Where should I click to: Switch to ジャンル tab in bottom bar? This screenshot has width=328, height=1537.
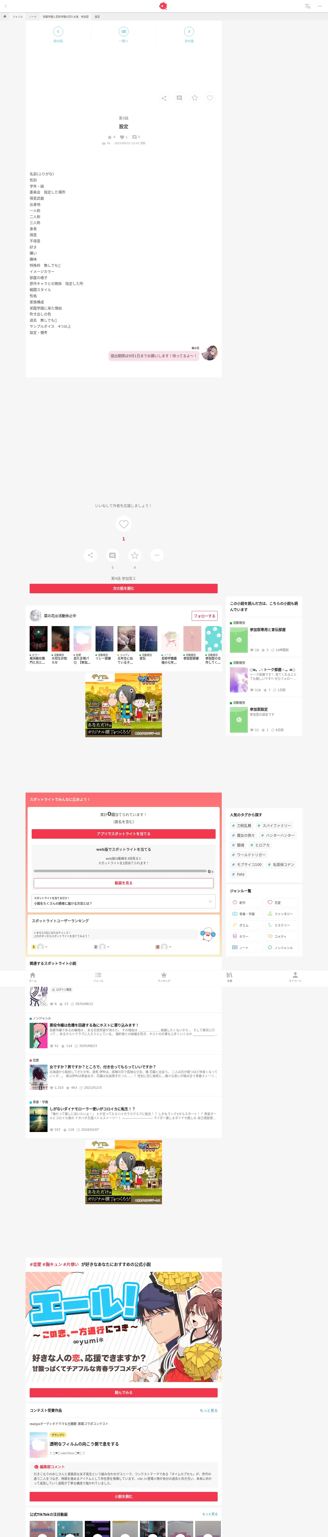[x=98, y=977]
